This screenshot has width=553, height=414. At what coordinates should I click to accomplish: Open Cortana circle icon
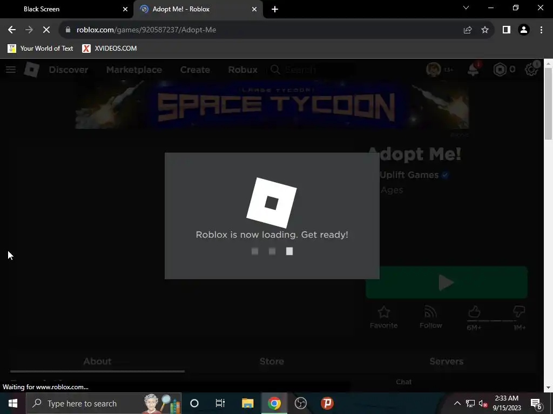[194, 403]
